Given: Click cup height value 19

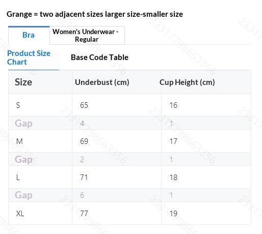Looking at the screenshot, I should coord(173,214).
